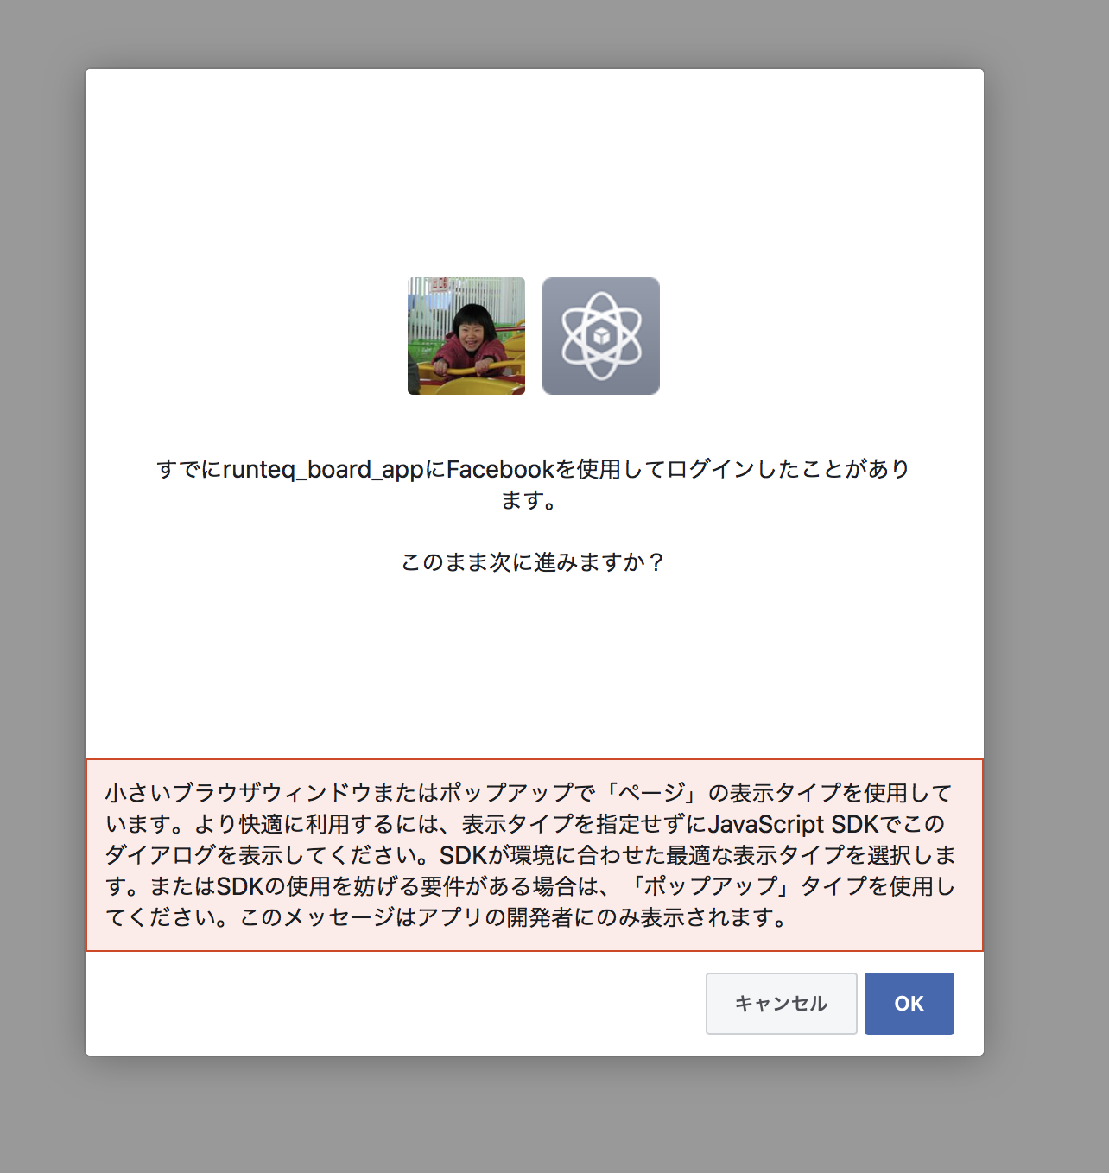Click the text 'このまま次に進みますか？'
This screenshot has width=1109, height=1173.
click(x=533, y=562)
